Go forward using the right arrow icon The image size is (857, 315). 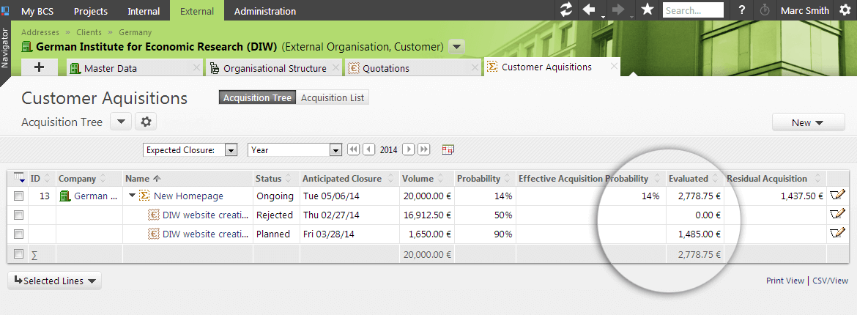pos(618,10)
